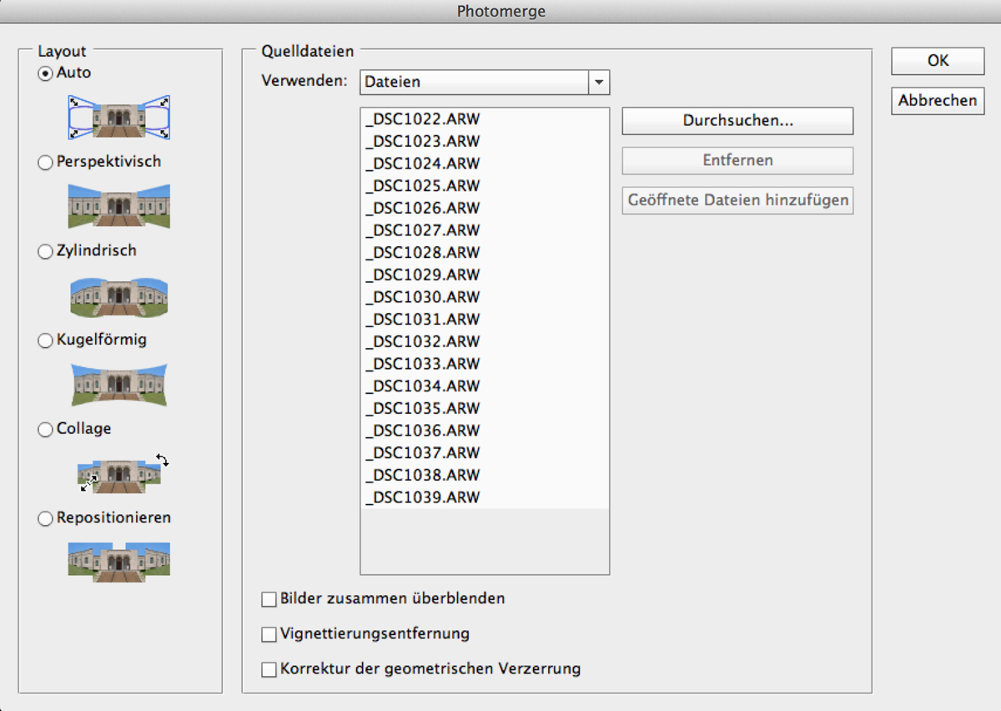This screenshot has height=711, width=1001.
Task: Select the Repositionieren radio button
Action: pyautogui.click(x=45, y=518)
